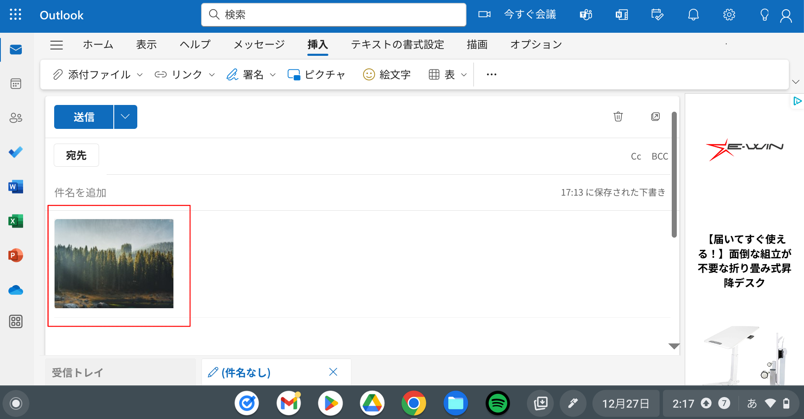The width and height of the screenshot is (804, 419).
Task: Click the リンク insert link icon
Action: point(160,74)
